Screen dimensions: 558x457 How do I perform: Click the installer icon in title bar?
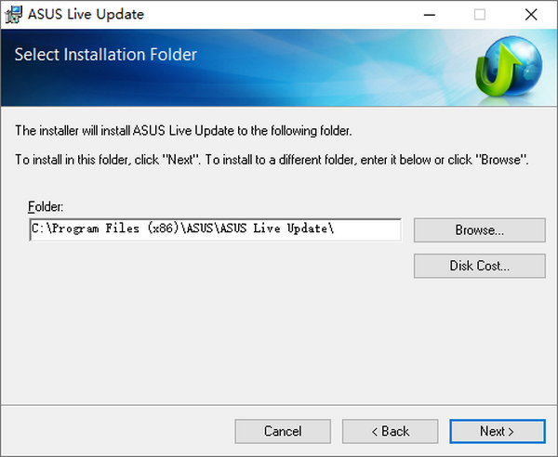point(14,15)
